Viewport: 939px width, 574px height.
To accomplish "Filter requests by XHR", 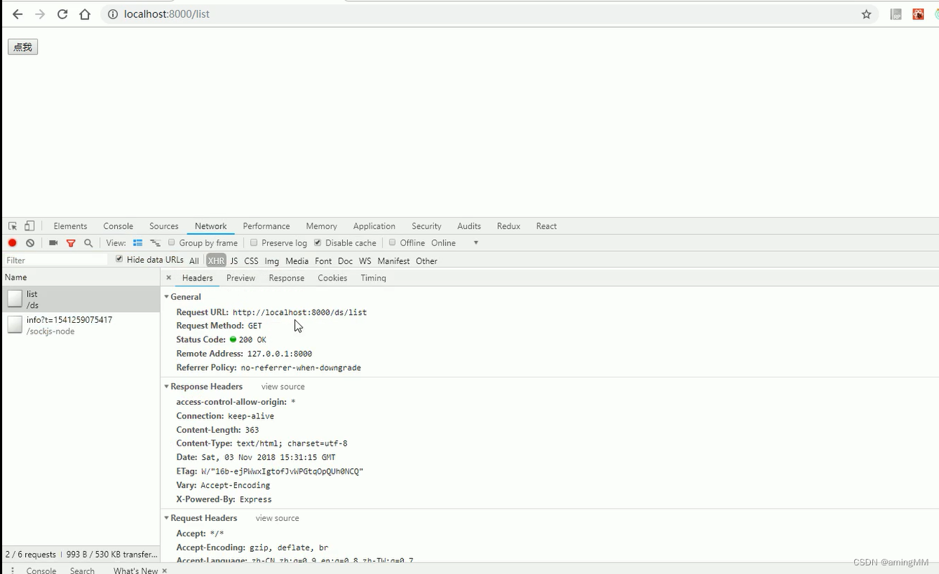I will (216, 261).
